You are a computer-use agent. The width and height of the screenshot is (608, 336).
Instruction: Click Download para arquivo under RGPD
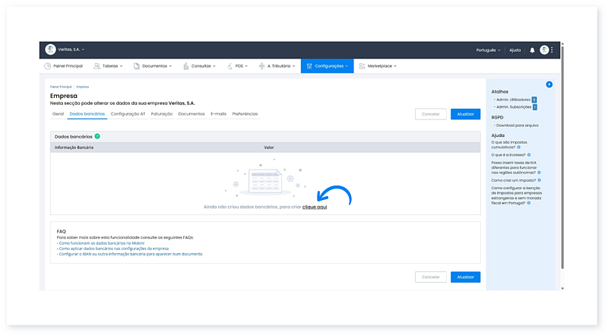pos(518,125)
